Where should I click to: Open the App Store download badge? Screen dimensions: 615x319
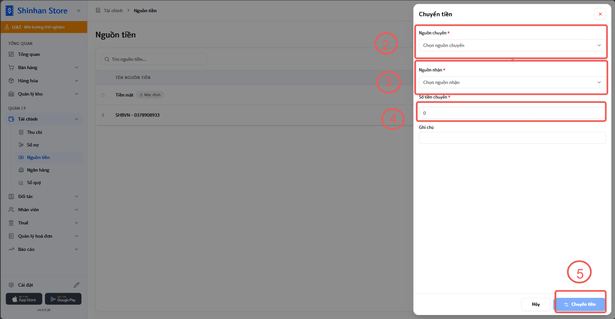click(x=24, y=299)
